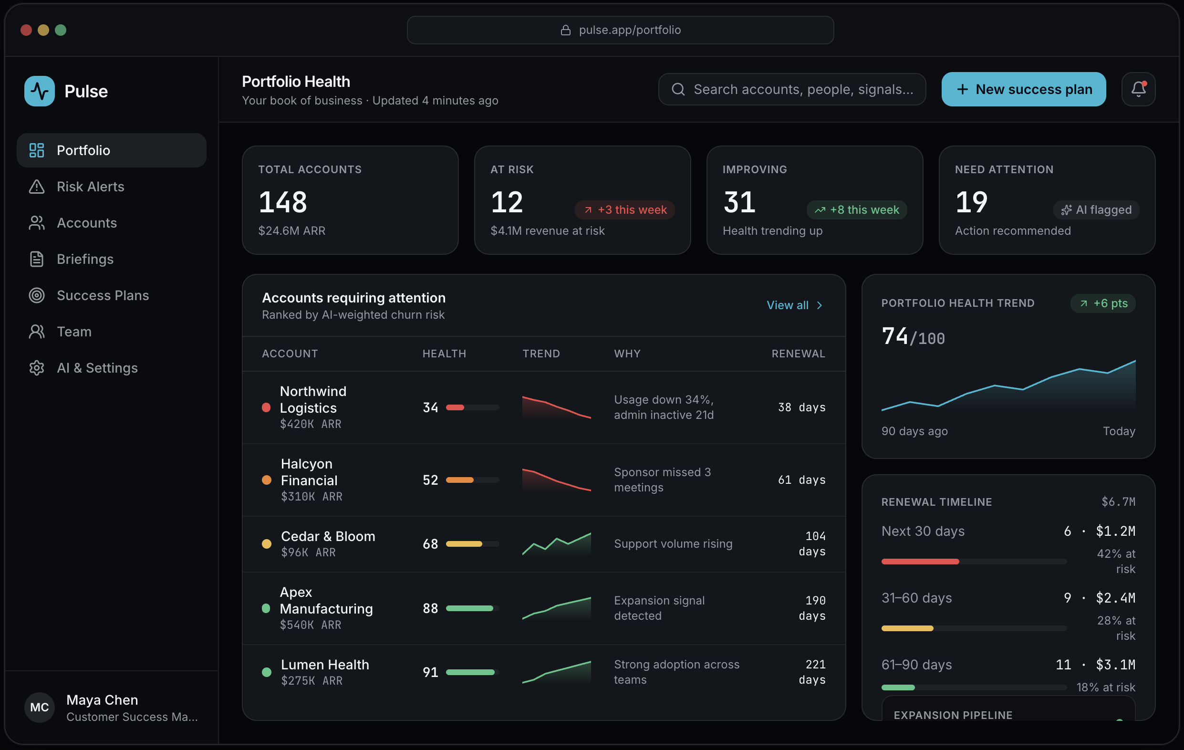Click the Success Plans target icon
The image size is (1184, 750).
pyautogui.click(x=37, y=295)
